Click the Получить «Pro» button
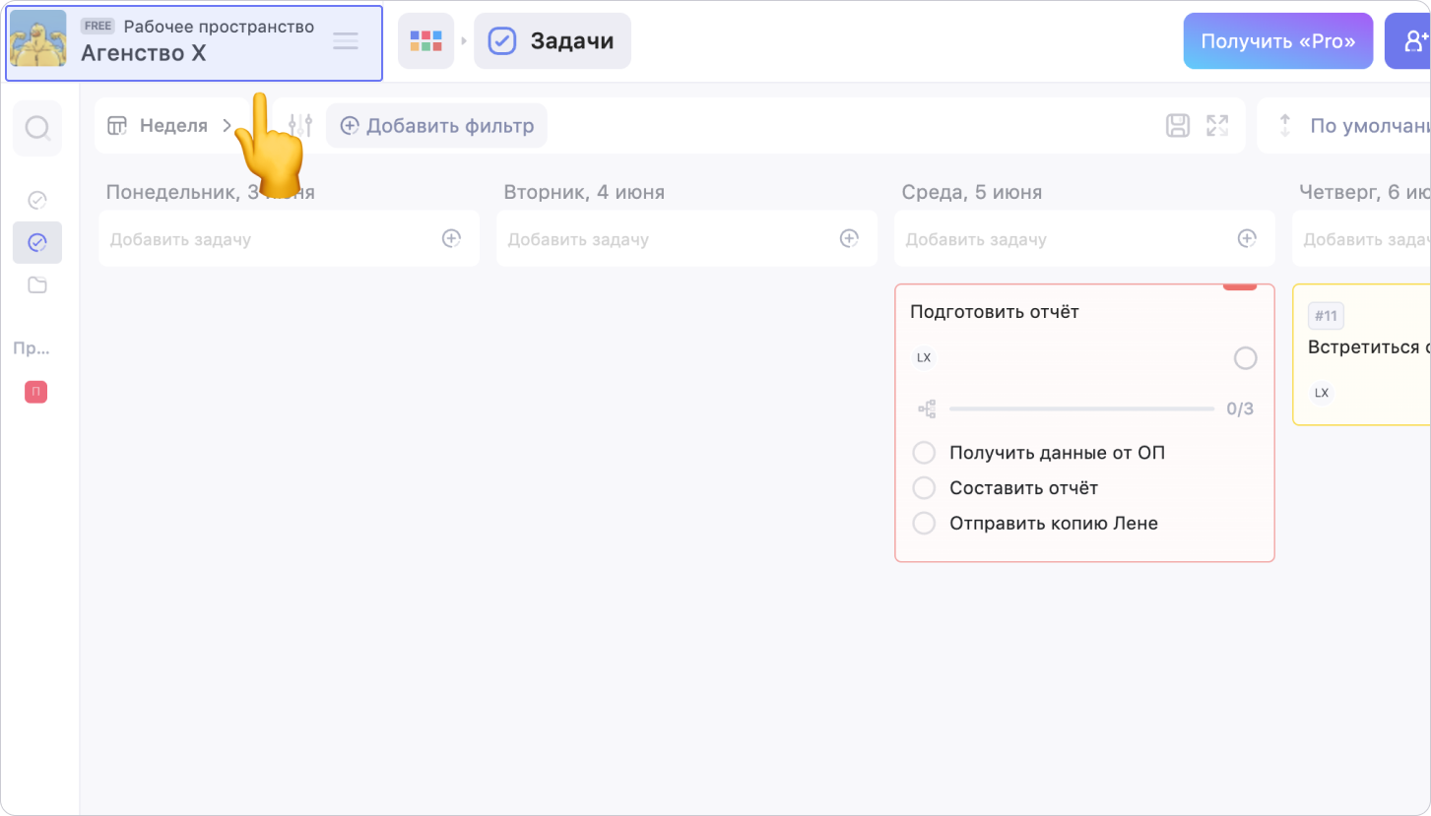 tap(1277, 41)
